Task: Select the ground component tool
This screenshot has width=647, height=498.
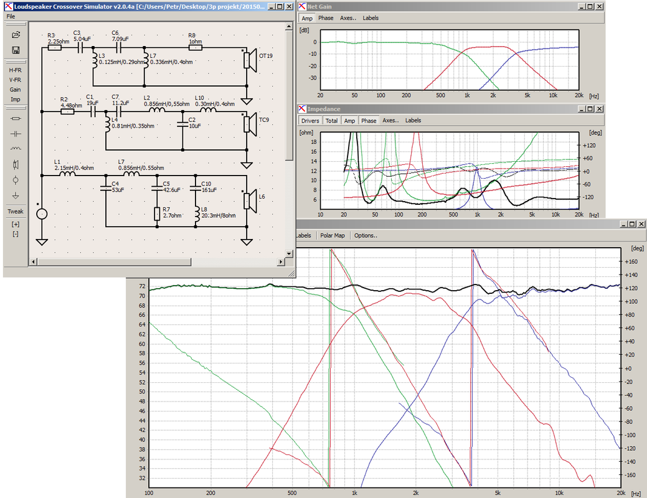Action: point(16,195)
